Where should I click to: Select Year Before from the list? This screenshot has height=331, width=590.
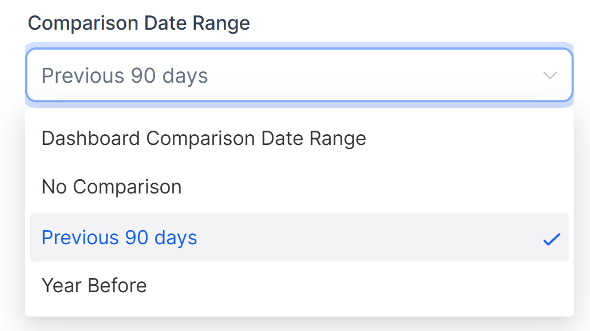(94, 285)
